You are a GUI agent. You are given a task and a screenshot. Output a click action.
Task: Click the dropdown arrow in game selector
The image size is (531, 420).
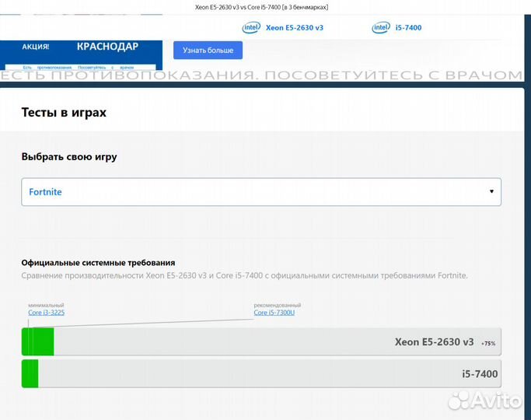(491, 191)
